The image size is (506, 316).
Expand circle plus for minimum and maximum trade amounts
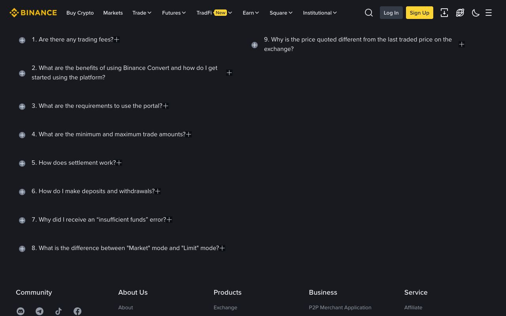pos(22,135)
